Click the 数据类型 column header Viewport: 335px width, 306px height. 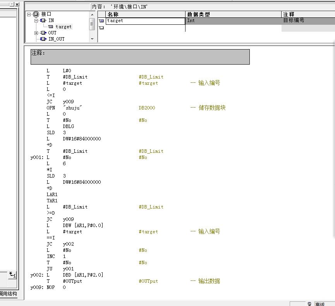coord(233,14)
